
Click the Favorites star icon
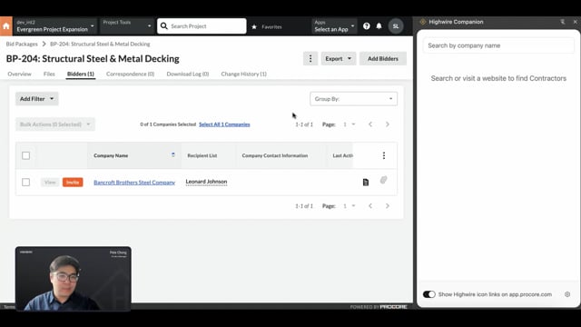[x=254, y=26]
